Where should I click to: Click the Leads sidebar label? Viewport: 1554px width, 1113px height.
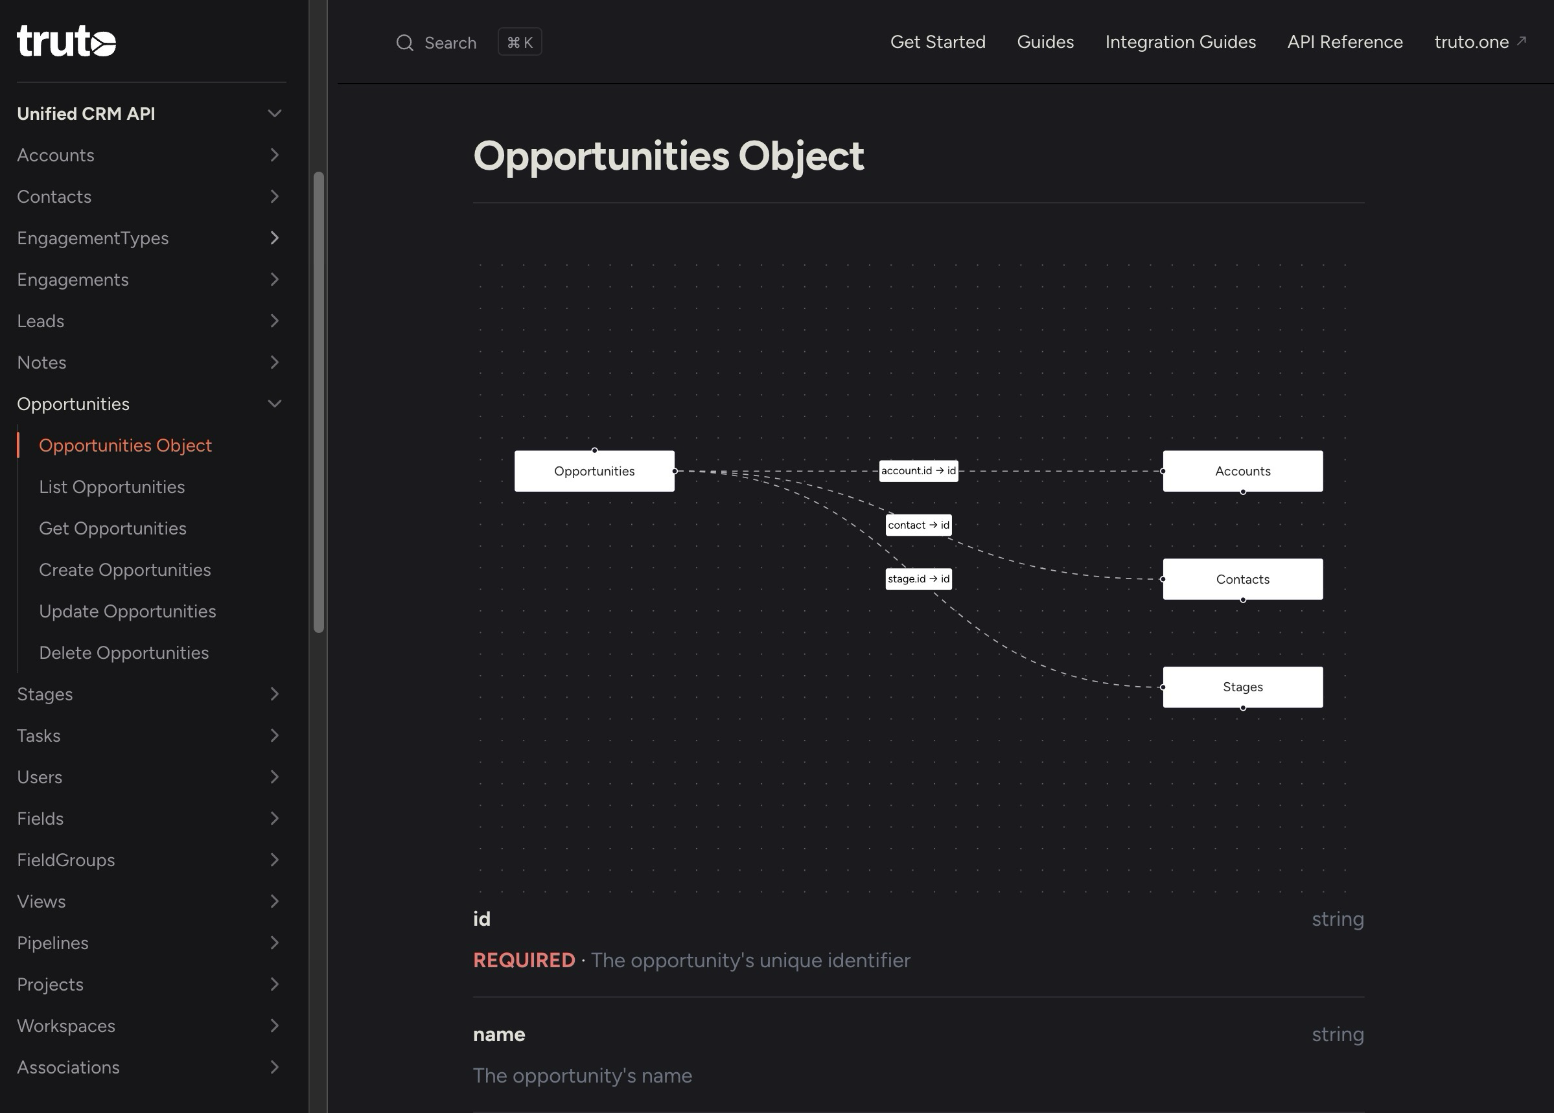40,321
